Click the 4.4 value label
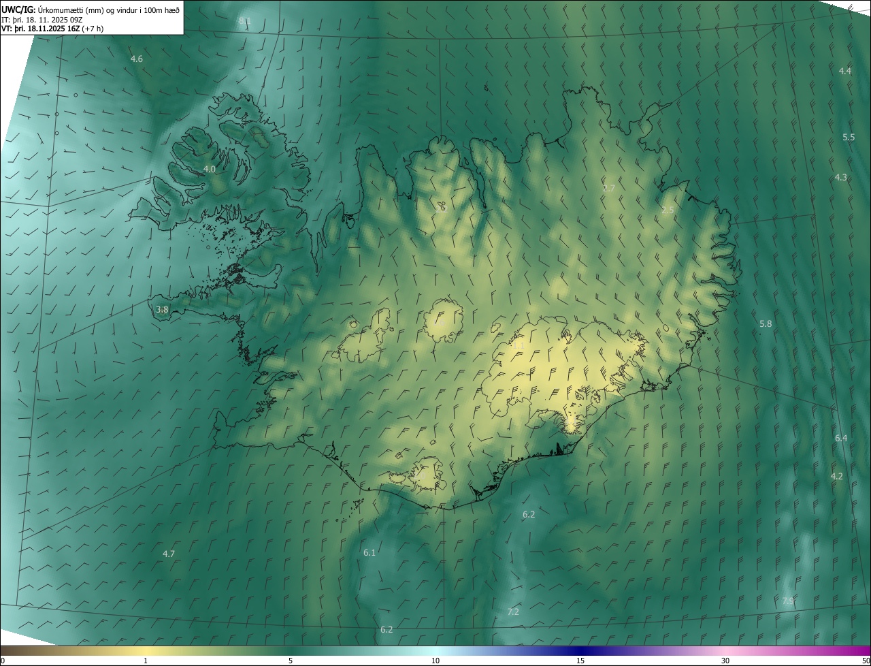Viewport: 871px width, 666px height. [x=845, y=72]
